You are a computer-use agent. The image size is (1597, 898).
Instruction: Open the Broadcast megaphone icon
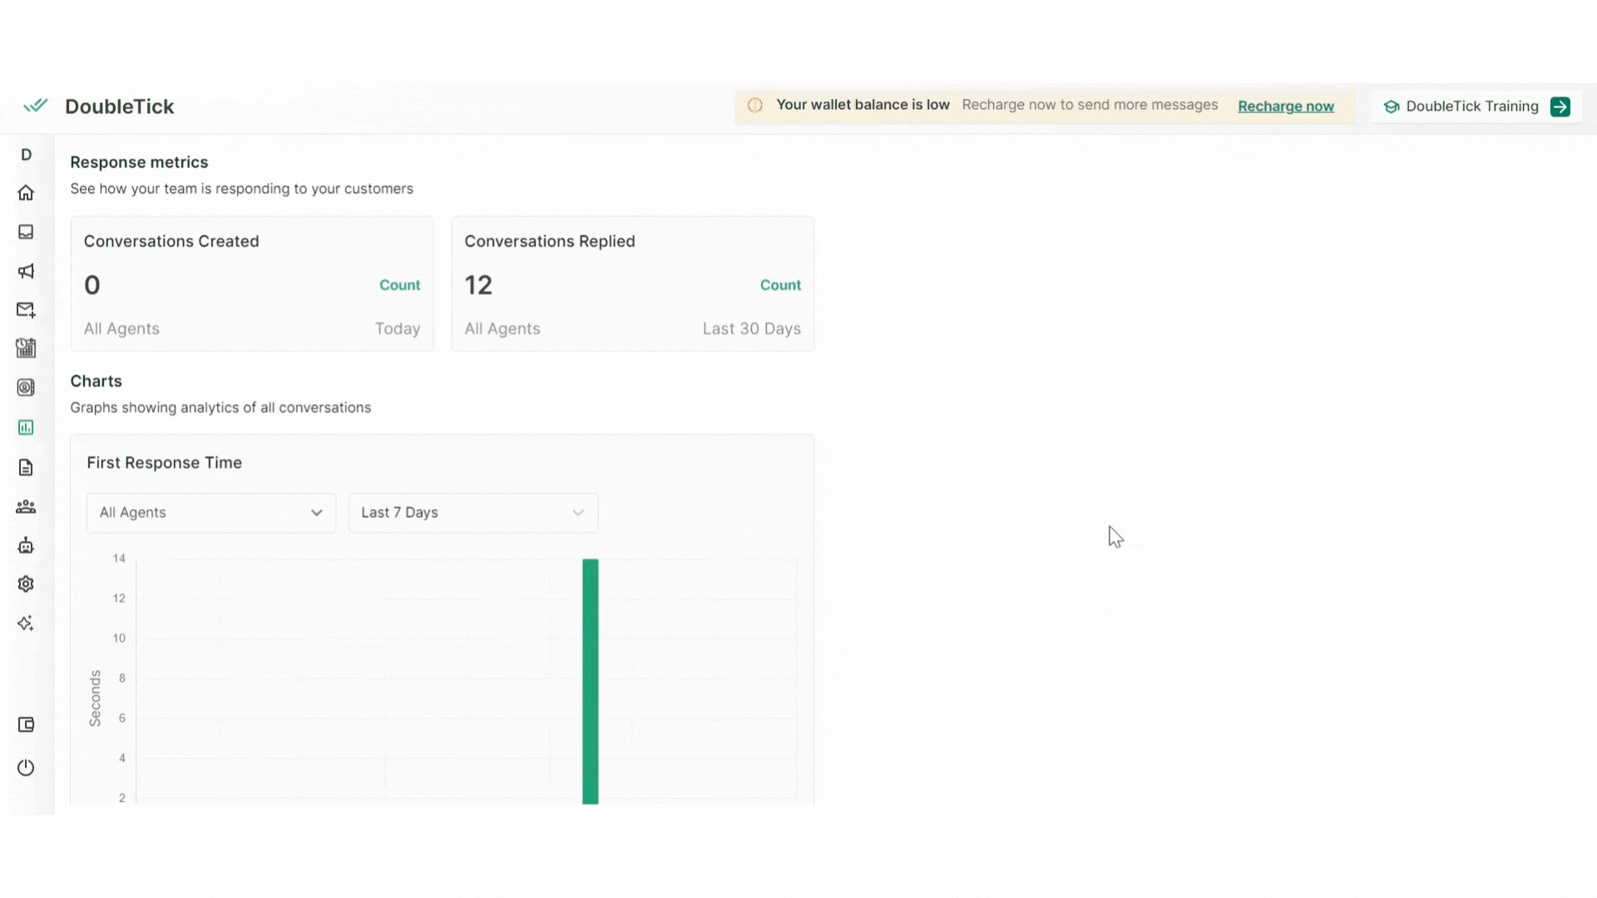click(x=26, y=271)
